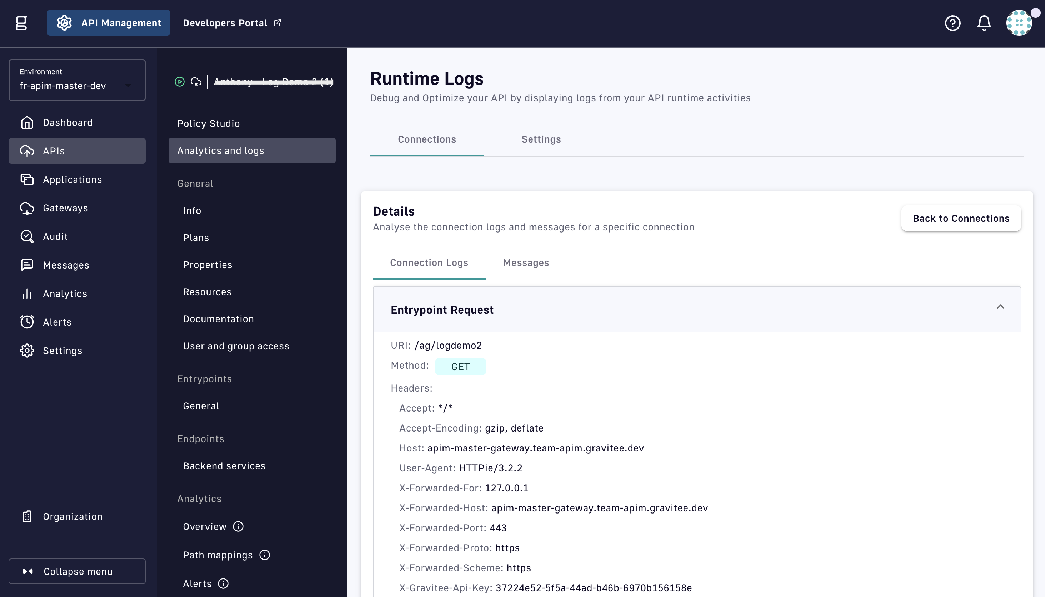1045x597 pixels.
Task: Open Policy Studio in API menu
Action: 209,123
